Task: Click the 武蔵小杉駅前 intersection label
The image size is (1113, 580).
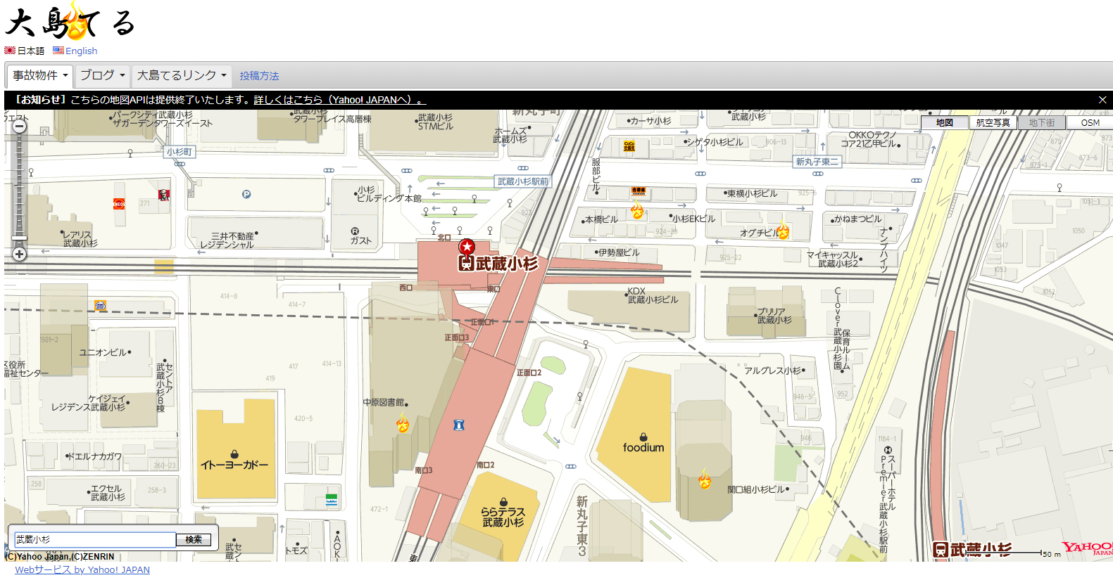Action: pyautogui.click(x=523, y=181)
